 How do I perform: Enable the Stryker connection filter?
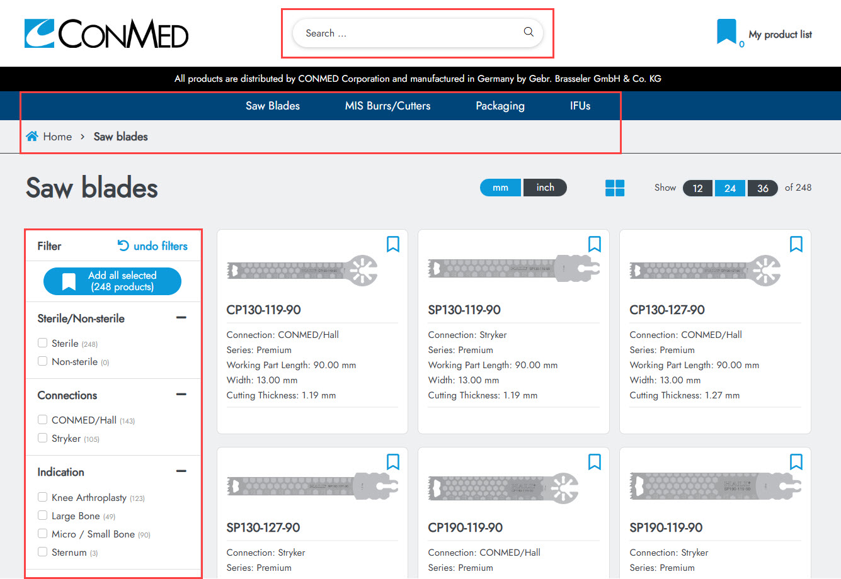tap(43, 438)
